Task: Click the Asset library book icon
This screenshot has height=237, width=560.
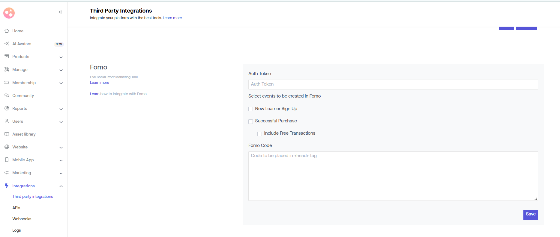Action: [7, 134]
